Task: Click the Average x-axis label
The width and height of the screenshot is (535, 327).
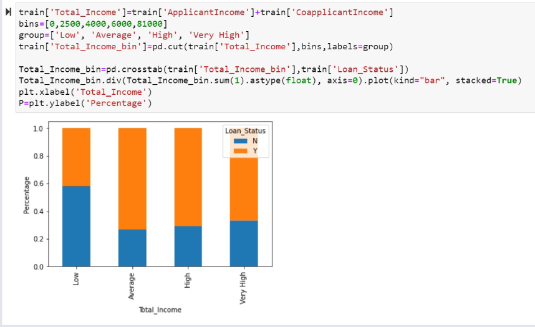Action: coord(132,286)
